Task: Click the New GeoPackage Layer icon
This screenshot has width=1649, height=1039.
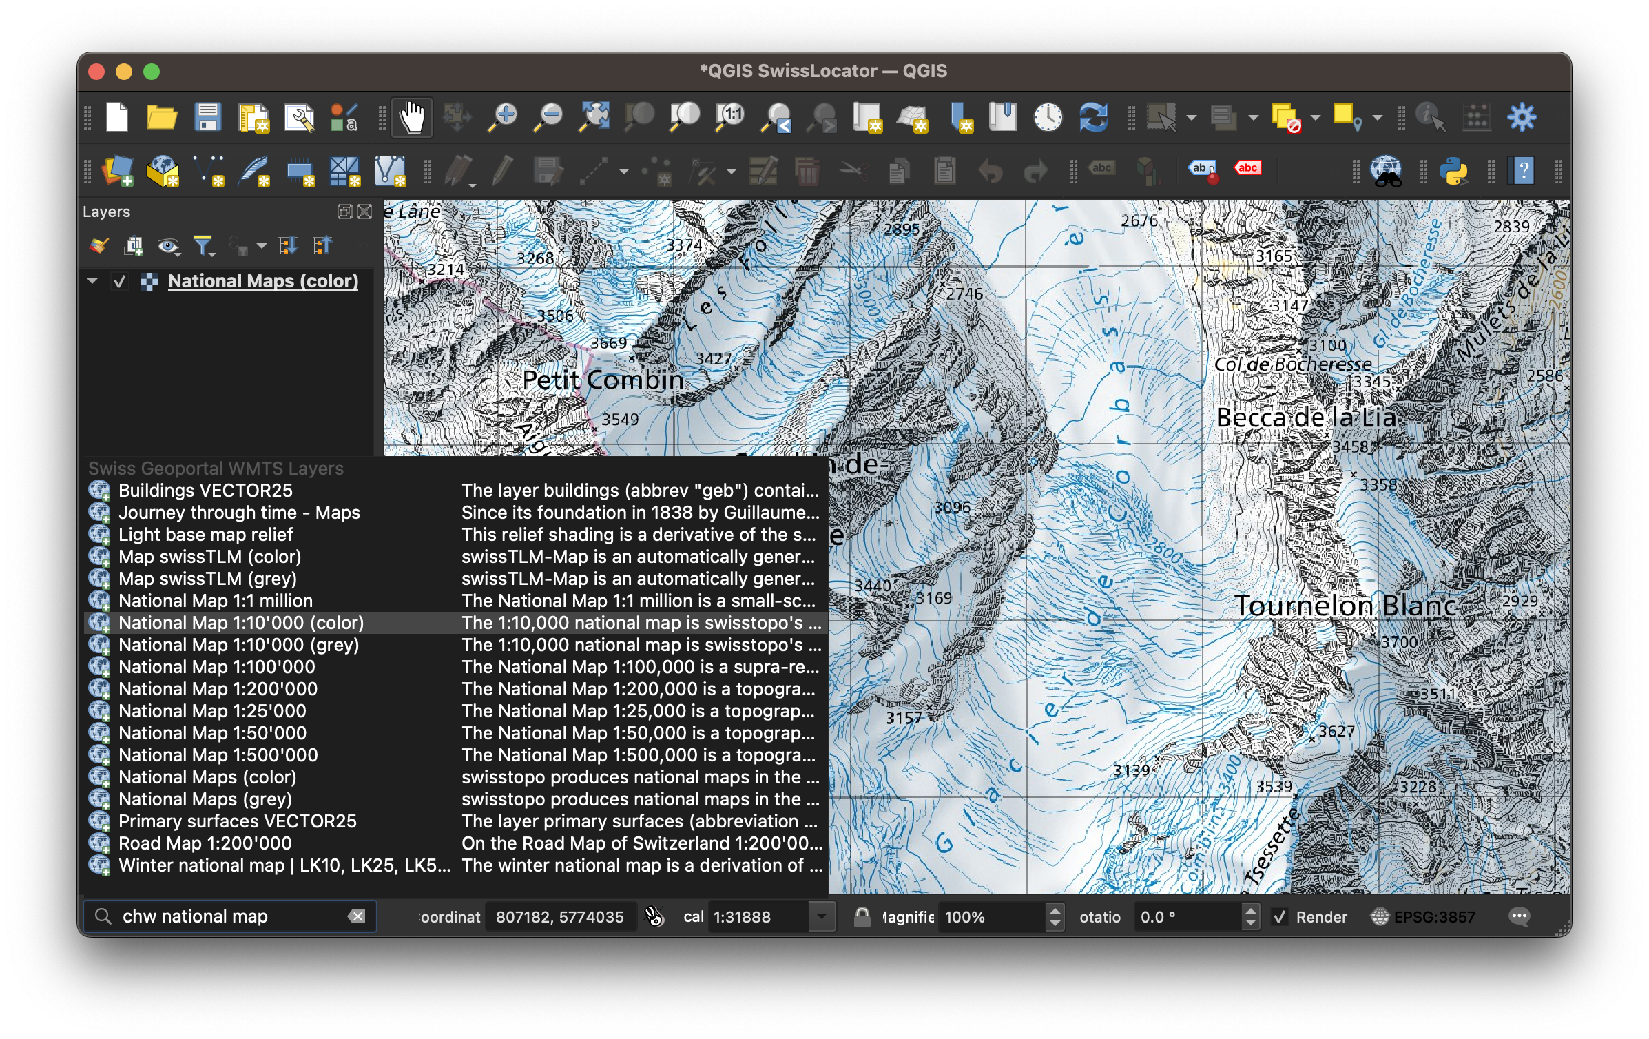Action: coord(163,171)
